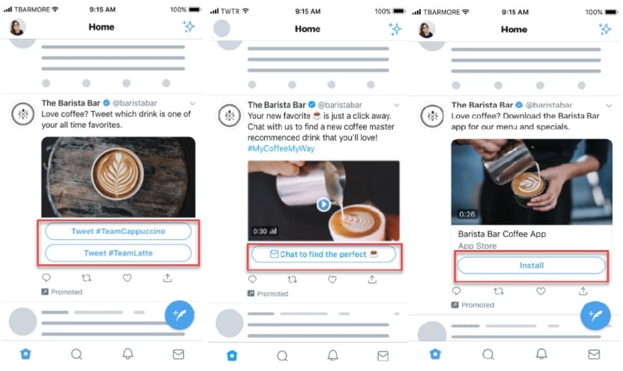Open the notifications bell on the right phone
Image resolution: width=623 pixels, height=371 pixels.
pos(541,354)
